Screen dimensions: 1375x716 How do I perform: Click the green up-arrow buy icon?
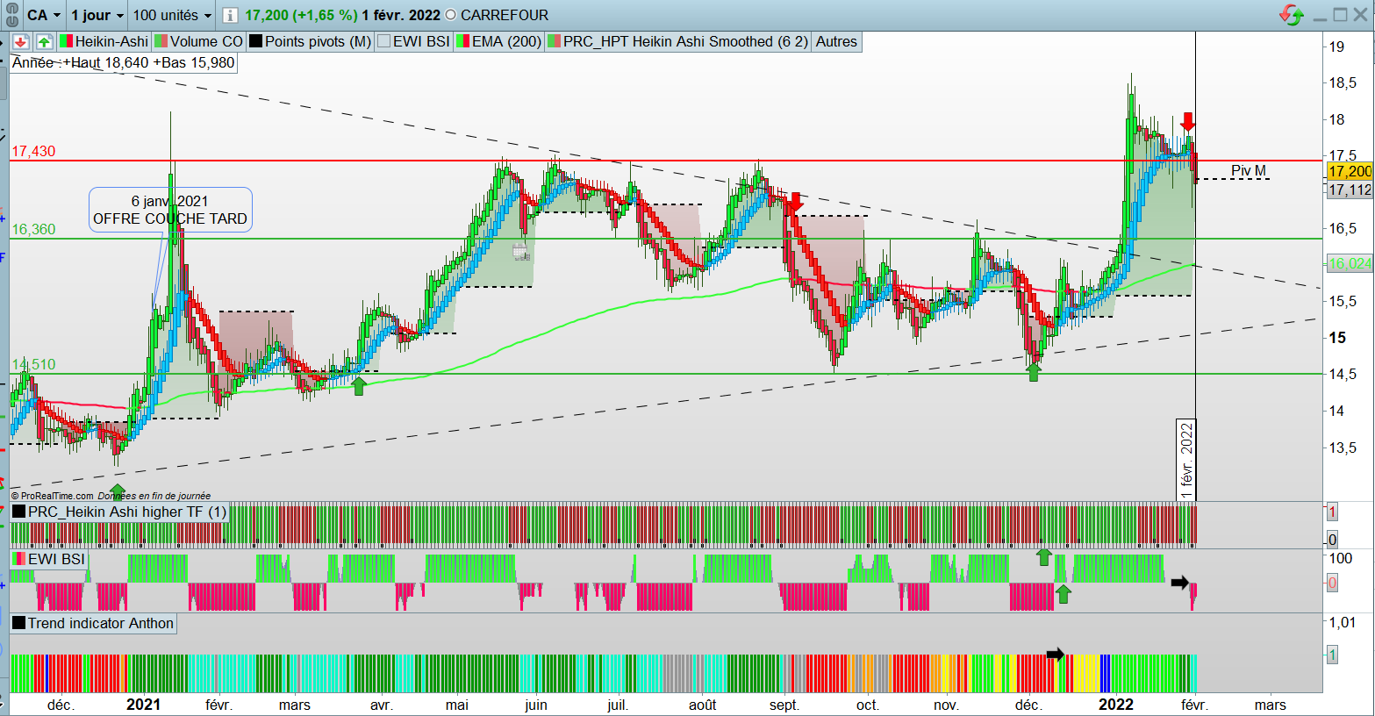pyautogui.click(x=44, y=41)
